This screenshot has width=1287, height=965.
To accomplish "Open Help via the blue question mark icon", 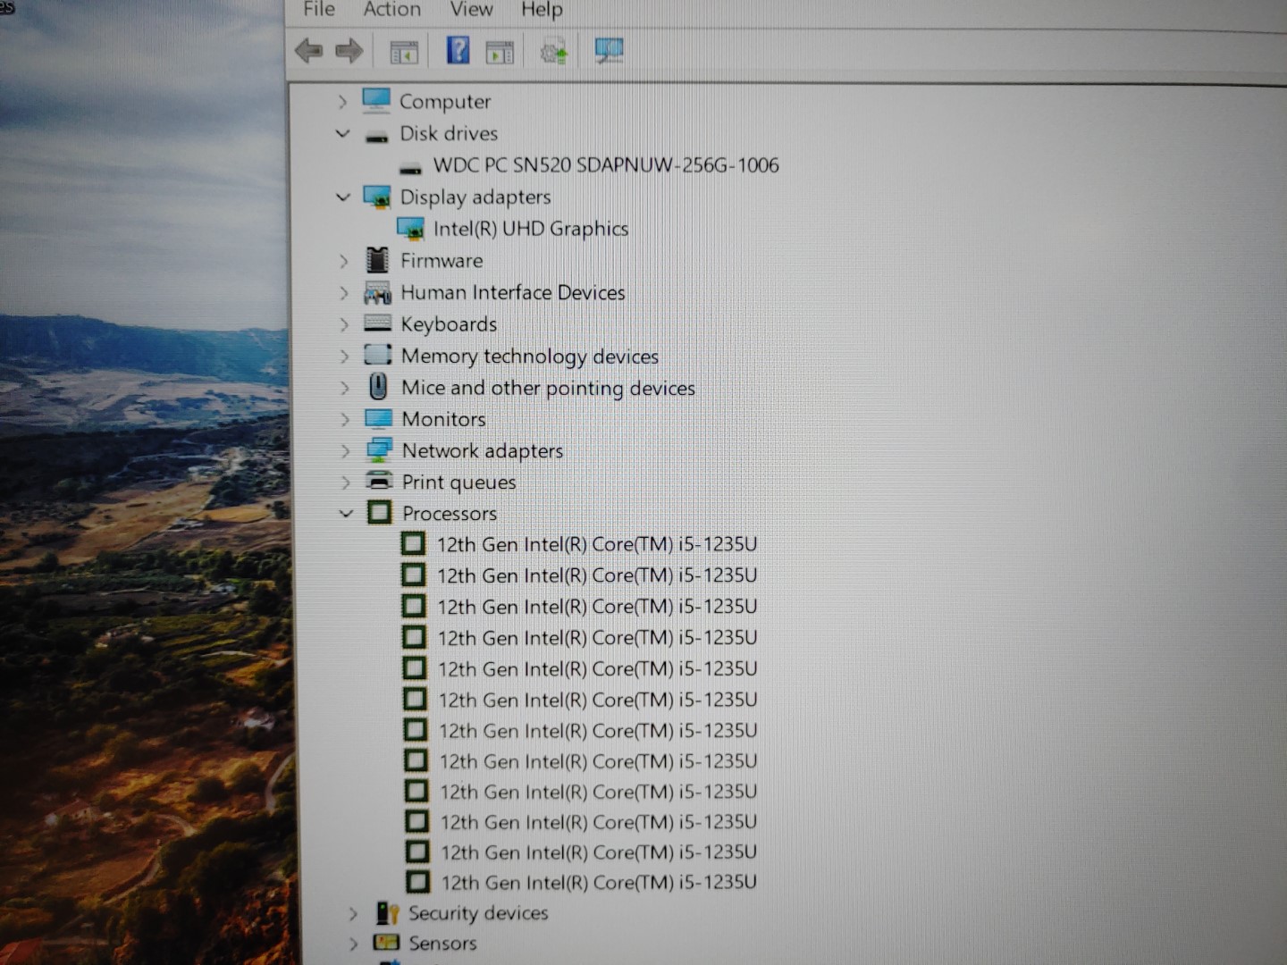I will 458,50.
